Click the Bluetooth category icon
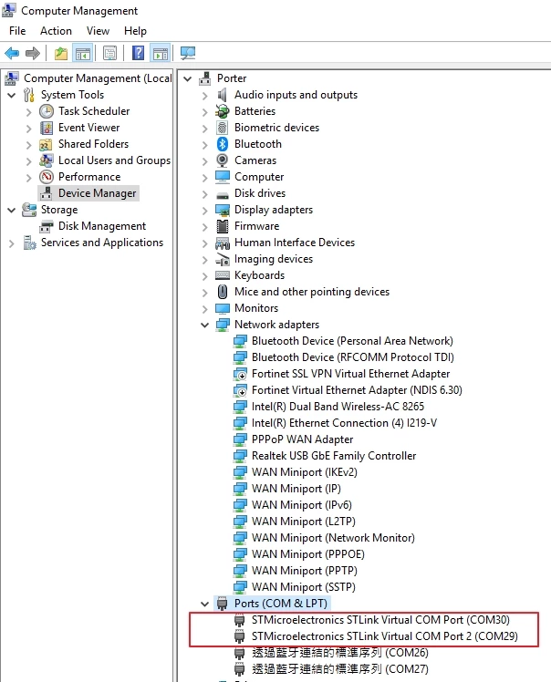The width and height of the screenshot is (551, 682). click(223, 144)
